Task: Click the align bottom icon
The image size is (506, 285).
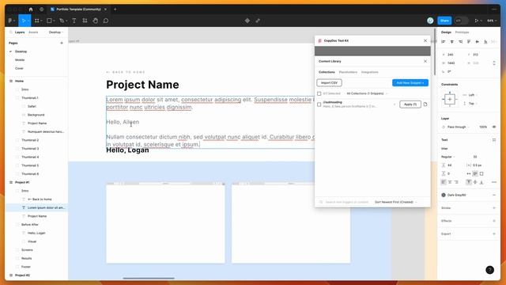Action: (485, 42)
